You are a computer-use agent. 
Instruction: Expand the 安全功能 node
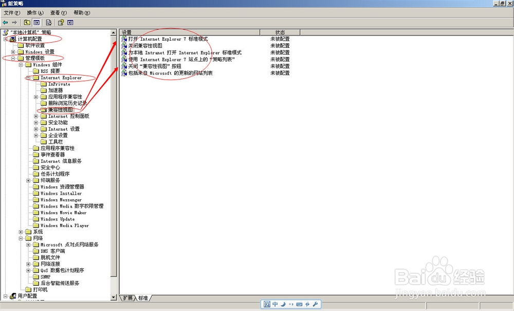click(x=36, y=123)
